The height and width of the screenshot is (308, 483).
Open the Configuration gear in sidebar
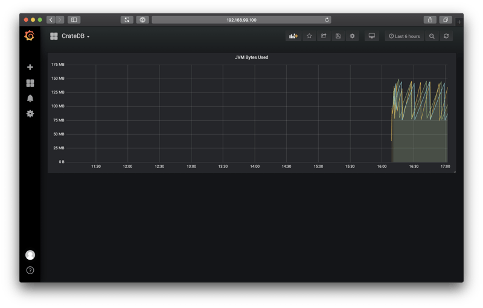click(30, 114)
